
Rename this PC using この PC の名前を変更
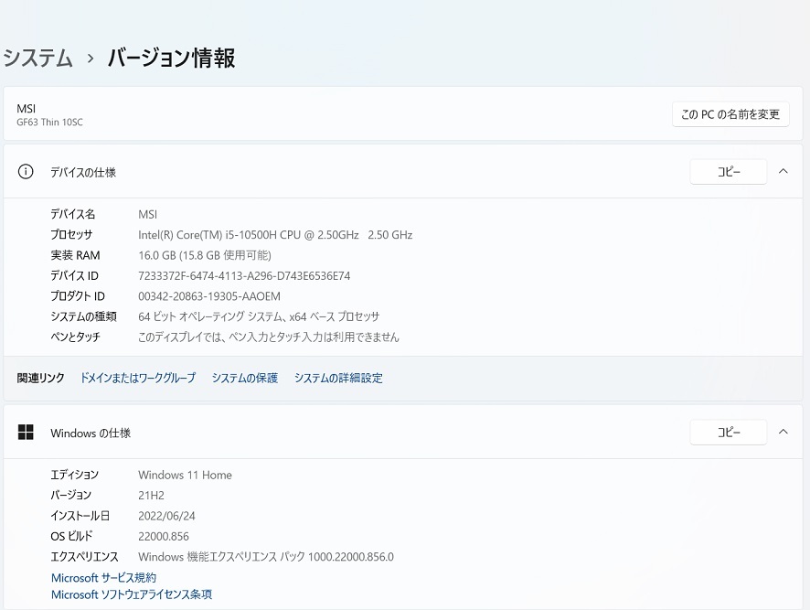730,113
